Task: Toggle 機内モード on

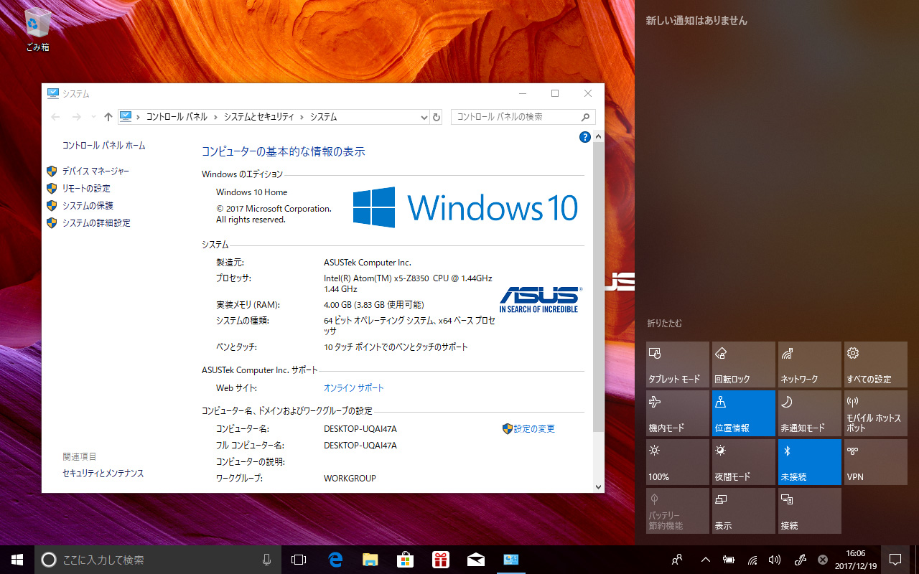Action: (x=677, y=413)
